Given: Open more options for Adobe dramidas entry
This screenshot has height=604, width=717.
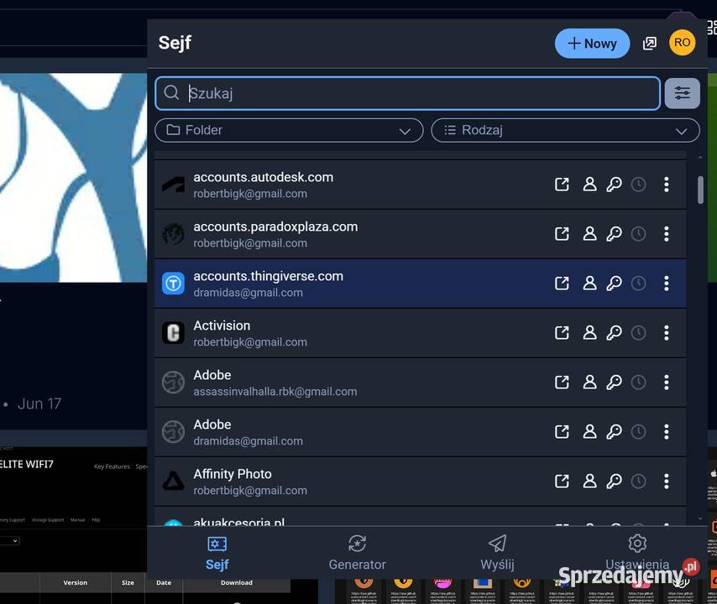Looking at the screenshot, I should [x=667, y=432].
